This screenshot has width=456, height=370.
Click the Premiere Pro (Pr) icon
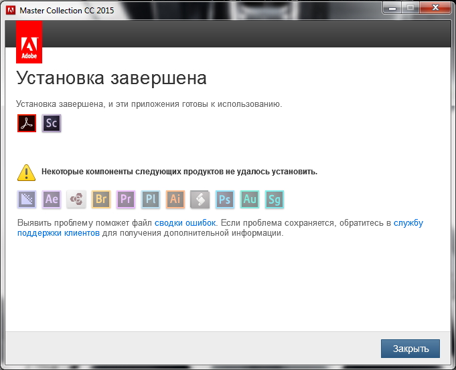coord(126,199)
